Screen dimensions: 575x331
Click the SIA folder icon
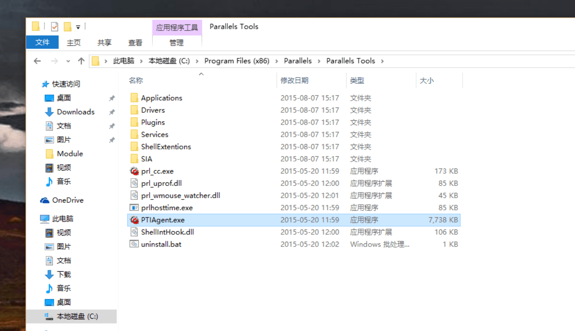[134, 159]
